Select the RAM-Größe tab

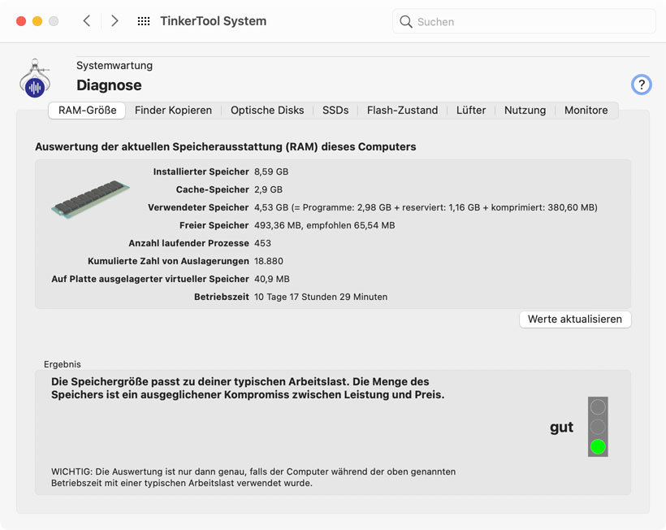coord(87,111)
